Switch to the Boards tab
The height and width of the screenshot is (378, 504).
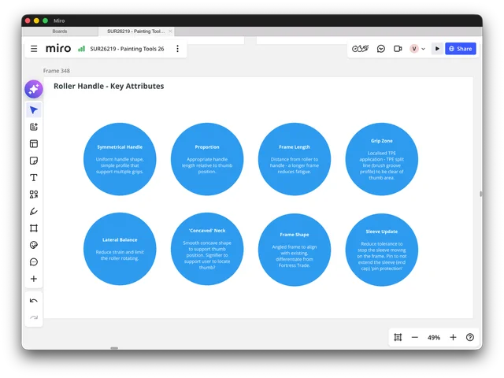(x=60, y=31)
